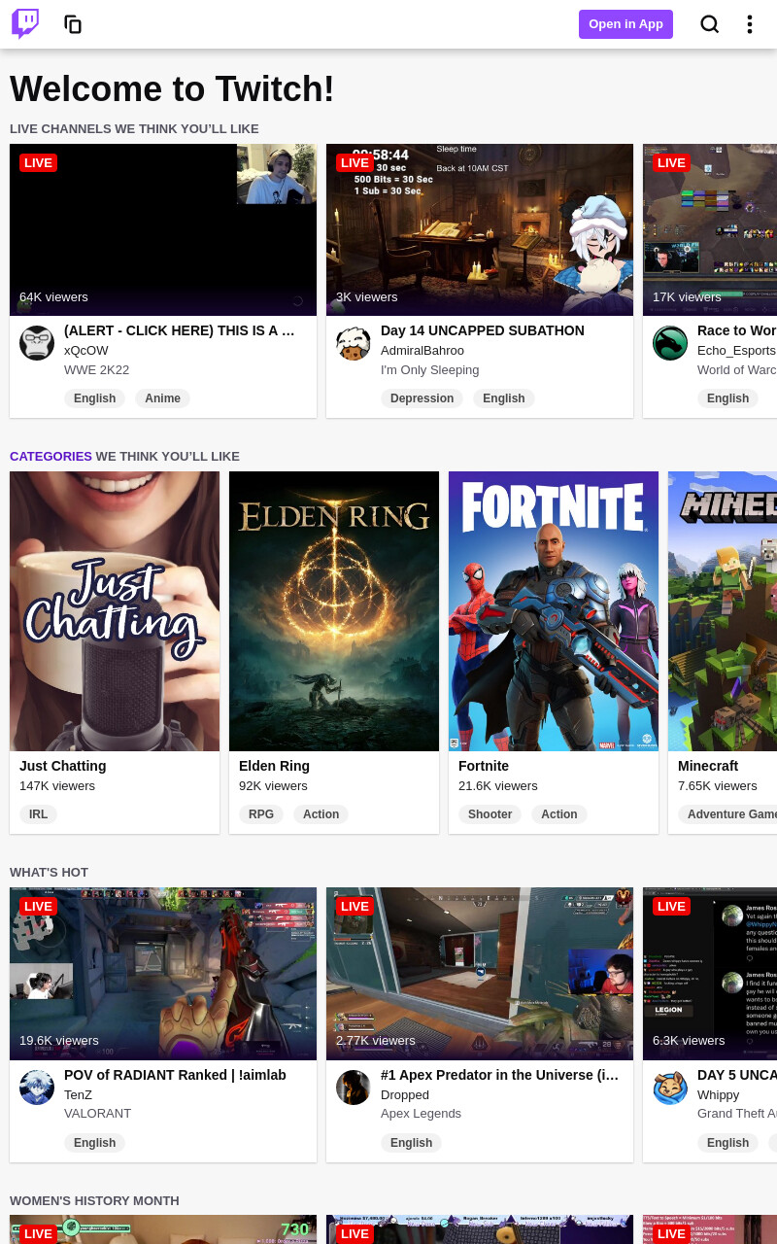Click Whippy channel avatar

pyautogui.click(x=670, y=1088)
